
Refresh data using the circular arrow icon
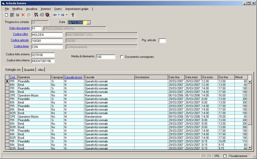pos(28,15)
